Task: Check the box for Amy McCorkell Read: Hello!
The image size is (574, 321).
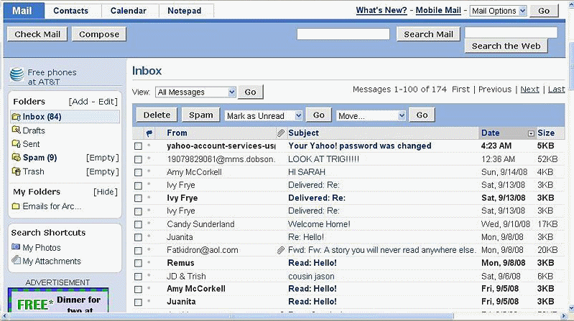Action: tap(138, 289)
